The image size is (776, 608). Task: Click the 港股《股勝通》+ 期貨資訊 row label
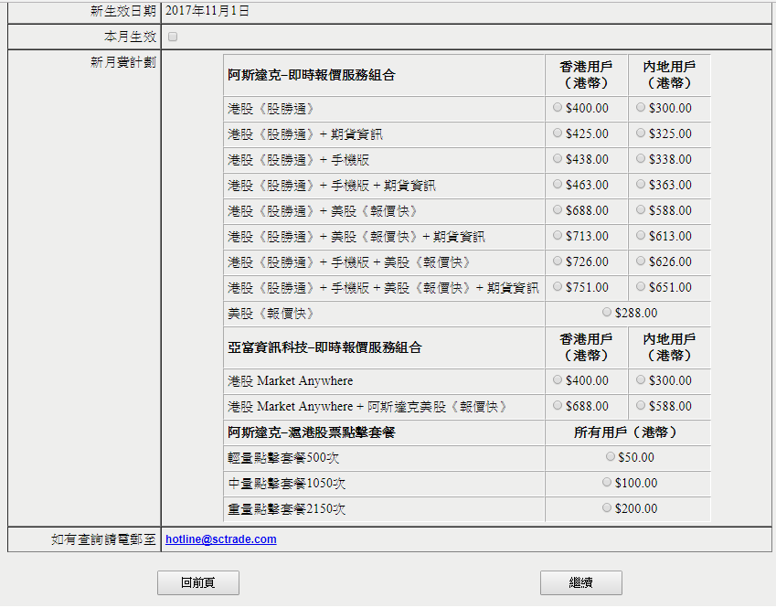tap(305, 134)
